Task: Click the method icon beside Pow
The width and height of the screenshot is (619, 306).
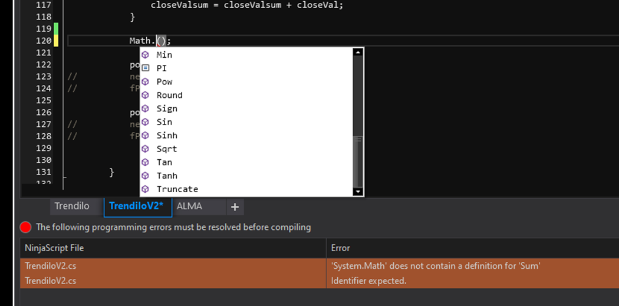Action: click(x=145, y=82)
